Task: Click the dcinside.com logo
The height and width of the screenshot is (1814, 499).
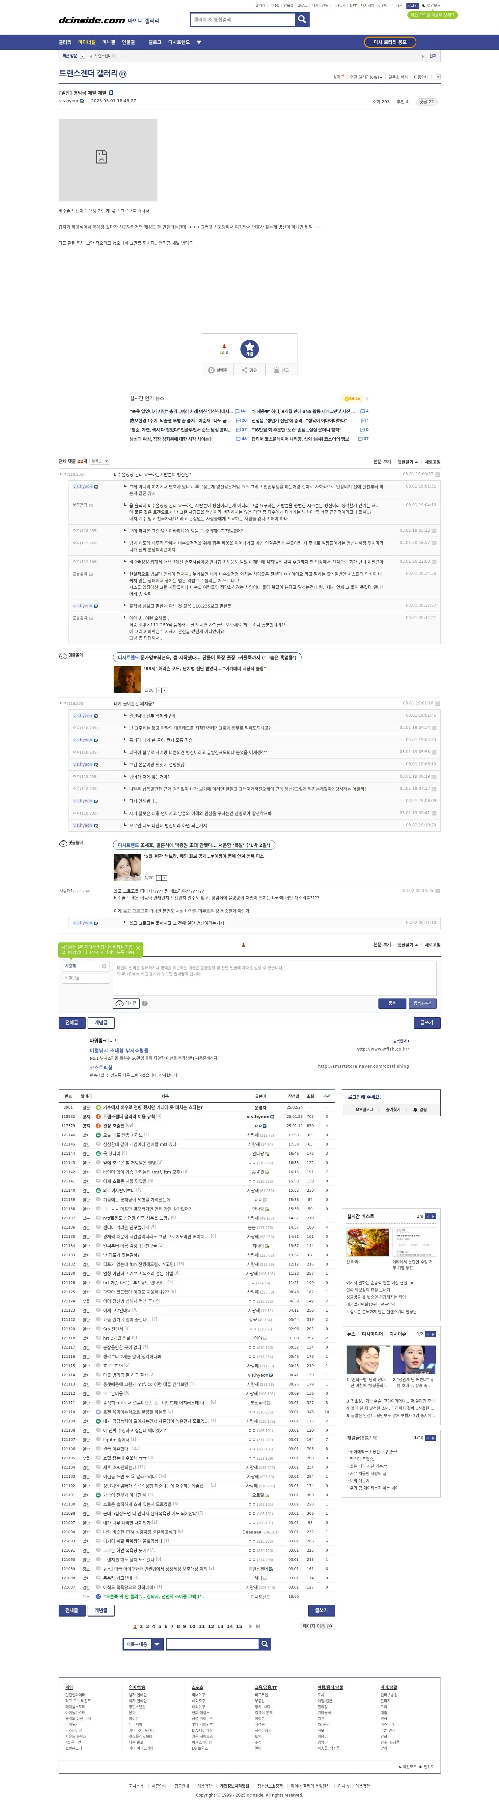Action: point(92,20)
